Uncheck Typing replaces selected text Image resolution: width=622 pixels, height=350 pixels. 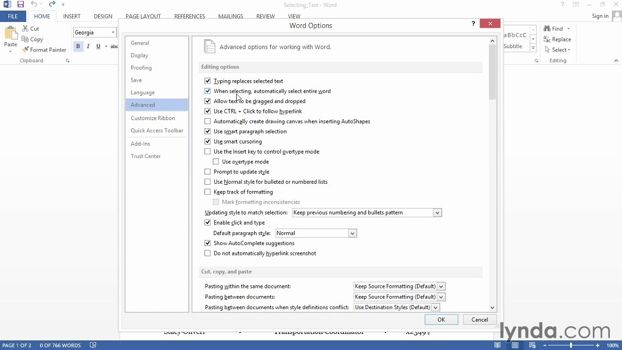point(207,81)
